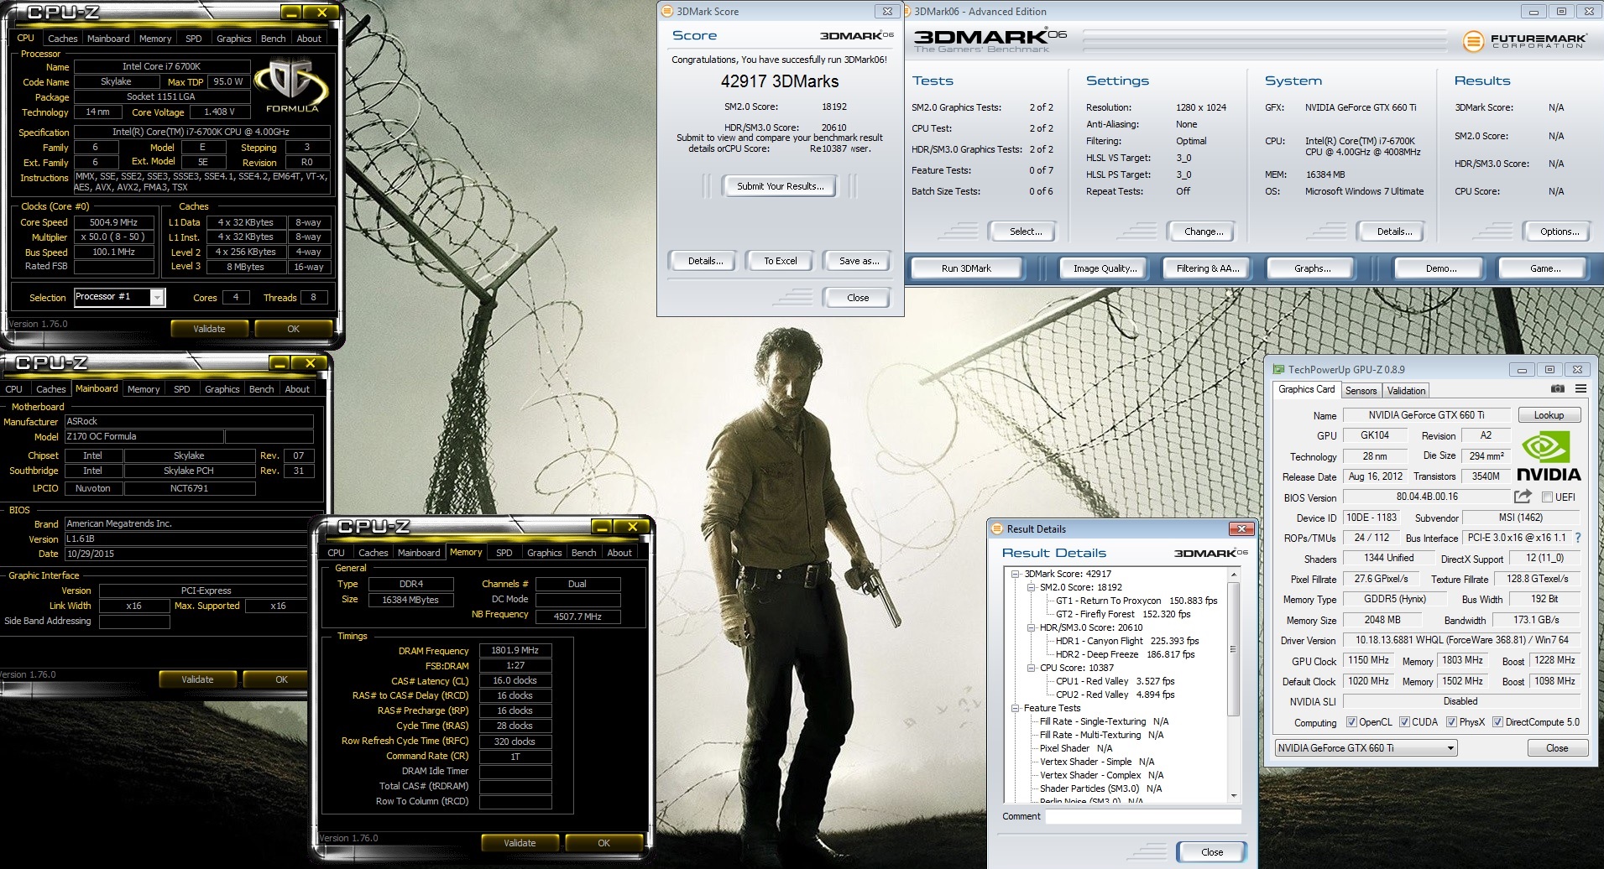
Task: Minimize the CPU-Z Memory window
Action: point(603,527)
